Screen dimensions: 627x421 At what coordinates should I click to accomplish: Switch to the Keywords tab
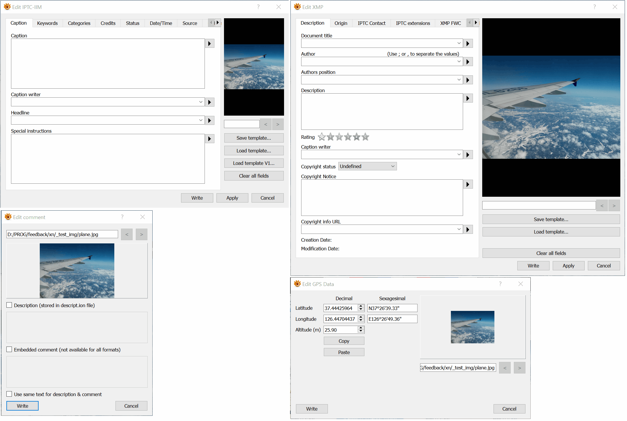point(47,23)
